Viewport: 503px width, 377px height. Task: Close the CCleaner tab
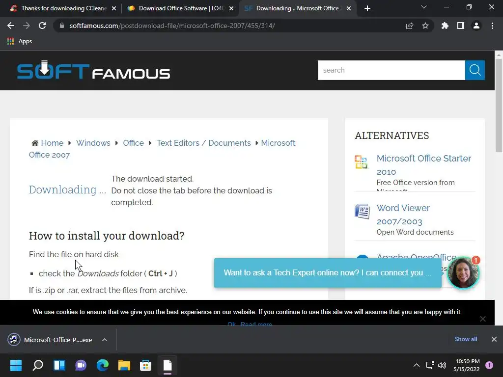click(x=114, y=9)
